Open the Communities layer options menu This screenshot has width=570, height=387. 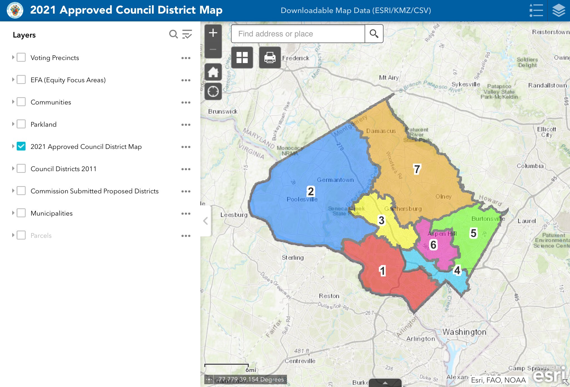[186, 102]
